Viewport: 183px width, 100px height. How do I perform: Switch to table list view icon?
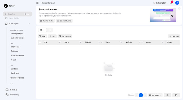tap(167, 95)
